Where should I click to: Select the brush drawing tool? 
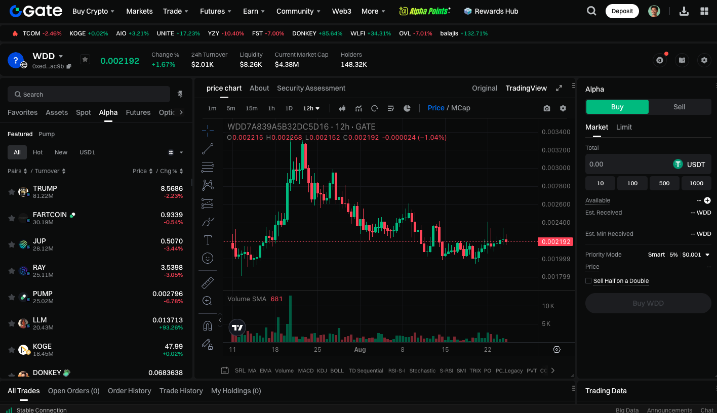208,222
